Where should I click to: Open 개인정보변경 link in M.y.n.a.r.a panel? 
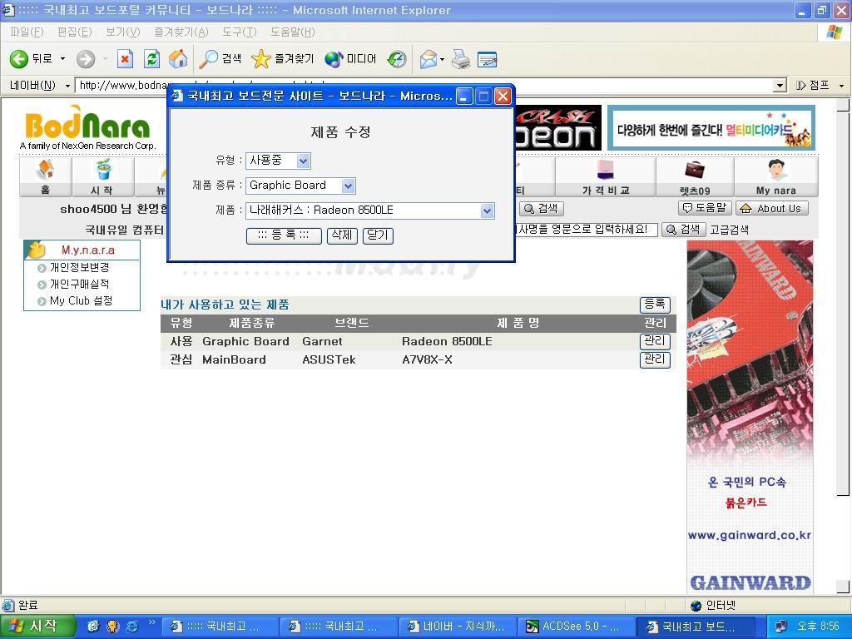pos(79,267)
